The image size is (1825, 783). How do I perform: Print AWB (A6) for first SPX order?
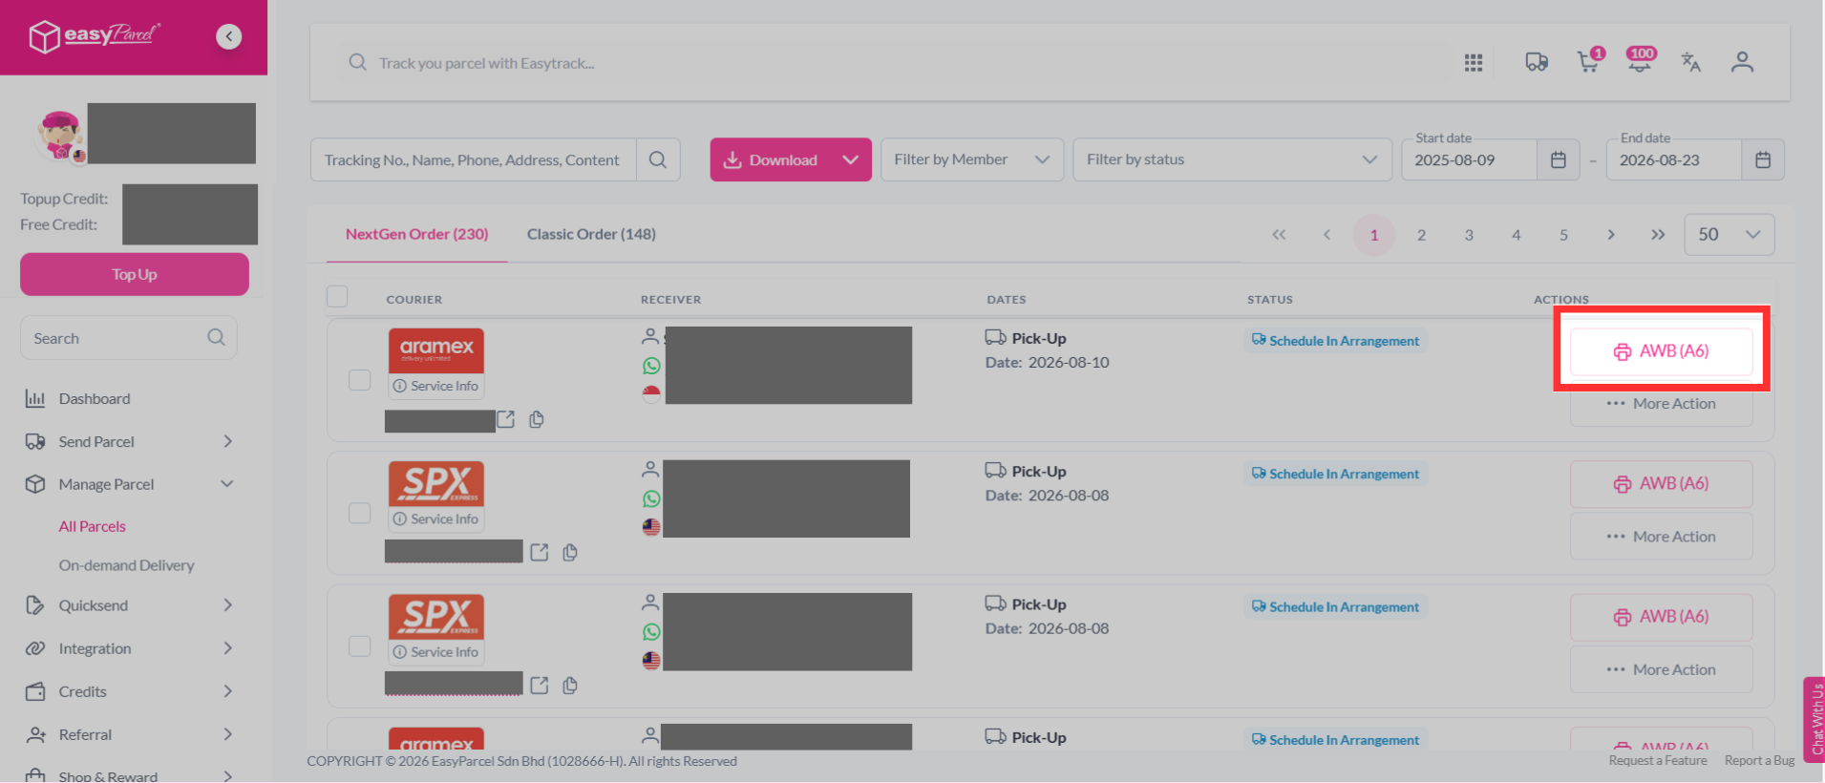click(x=1662, y=484)
